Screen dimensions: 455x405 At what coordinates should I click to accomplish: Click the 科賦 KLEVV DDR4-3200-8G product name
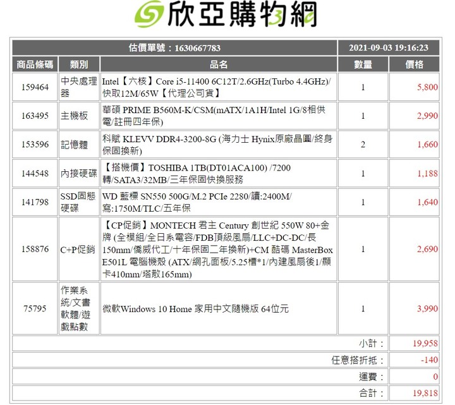(217, 145)
